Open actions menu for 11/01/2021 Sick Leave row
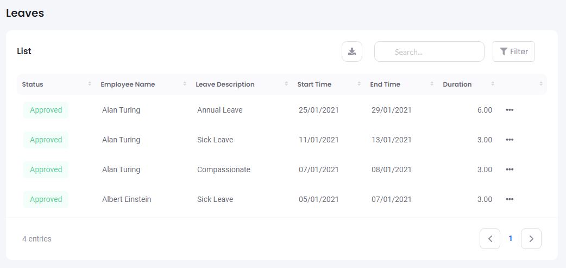The height and width of the screenshot is (268, 566). click(x=510, y=140)
